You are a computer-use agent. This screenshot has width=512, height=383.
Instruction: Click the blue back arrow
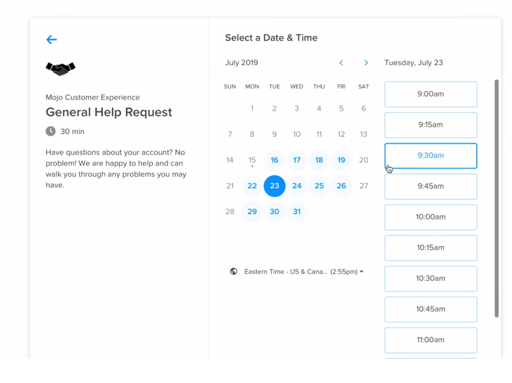[51, 40]
